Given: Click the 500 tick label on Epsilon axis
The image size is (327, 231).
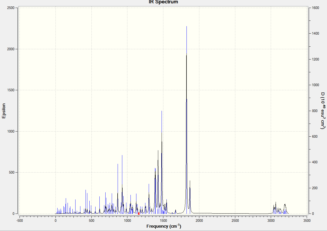Looking at the screenshot, I should point(12,173).
